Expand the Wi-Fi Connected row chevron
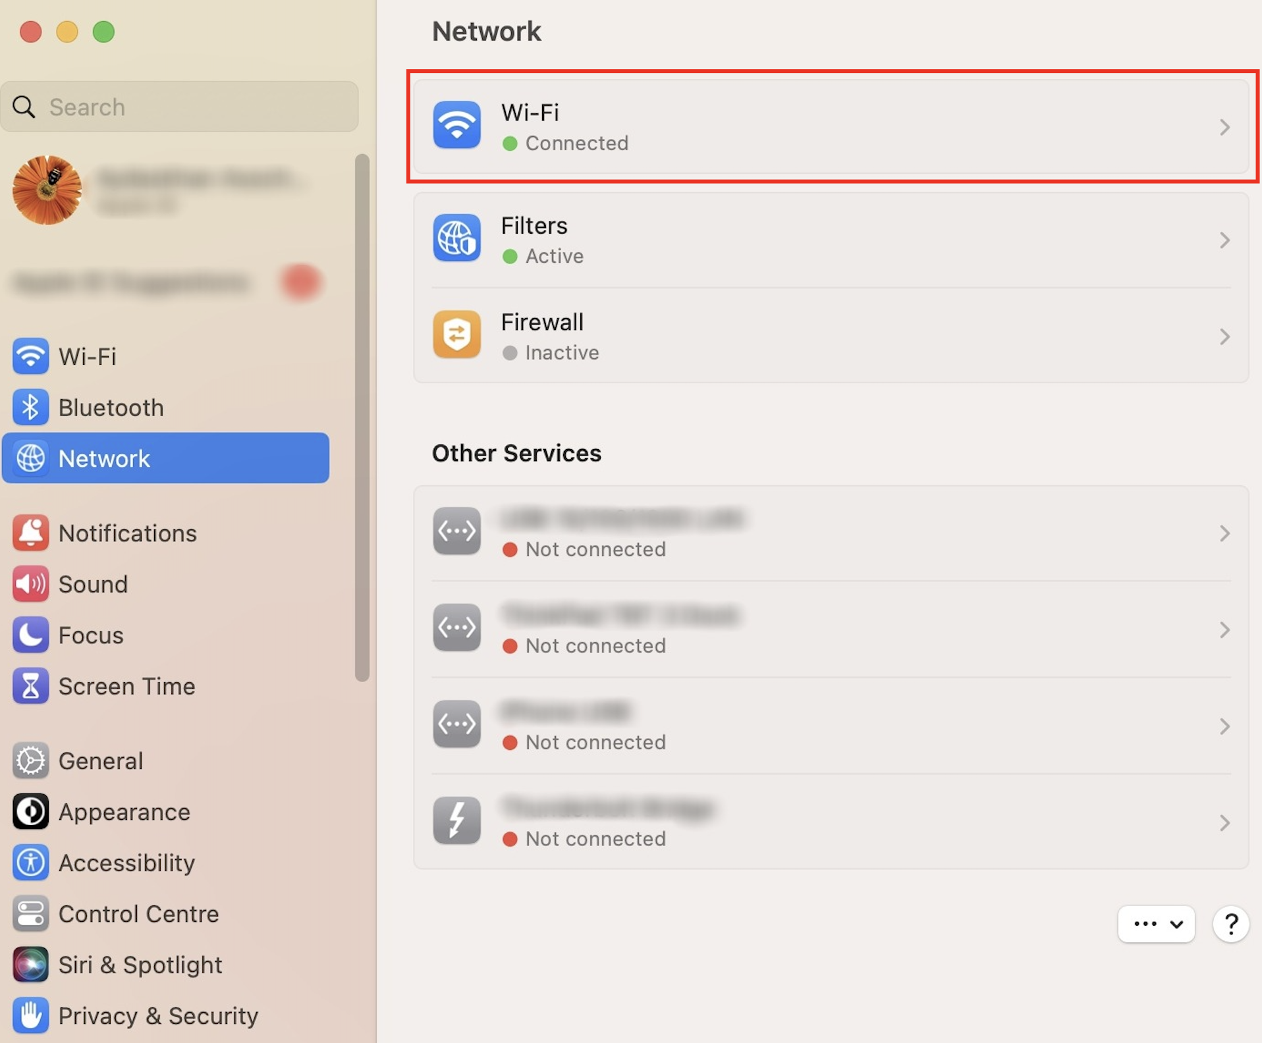1262x1043 pixels. (x=1224, y=127)
